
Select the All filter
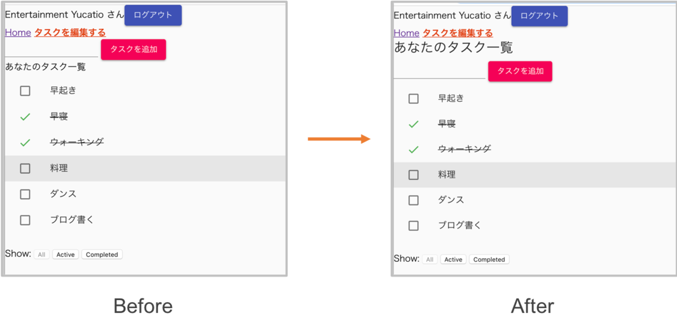41,254
